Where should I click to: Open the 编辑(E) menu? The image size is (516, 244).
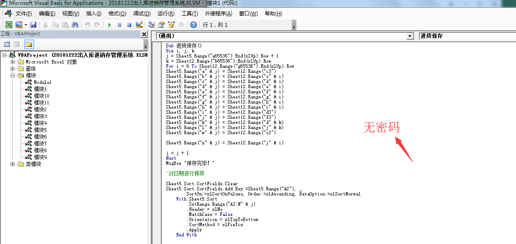(x=47, y=14)
